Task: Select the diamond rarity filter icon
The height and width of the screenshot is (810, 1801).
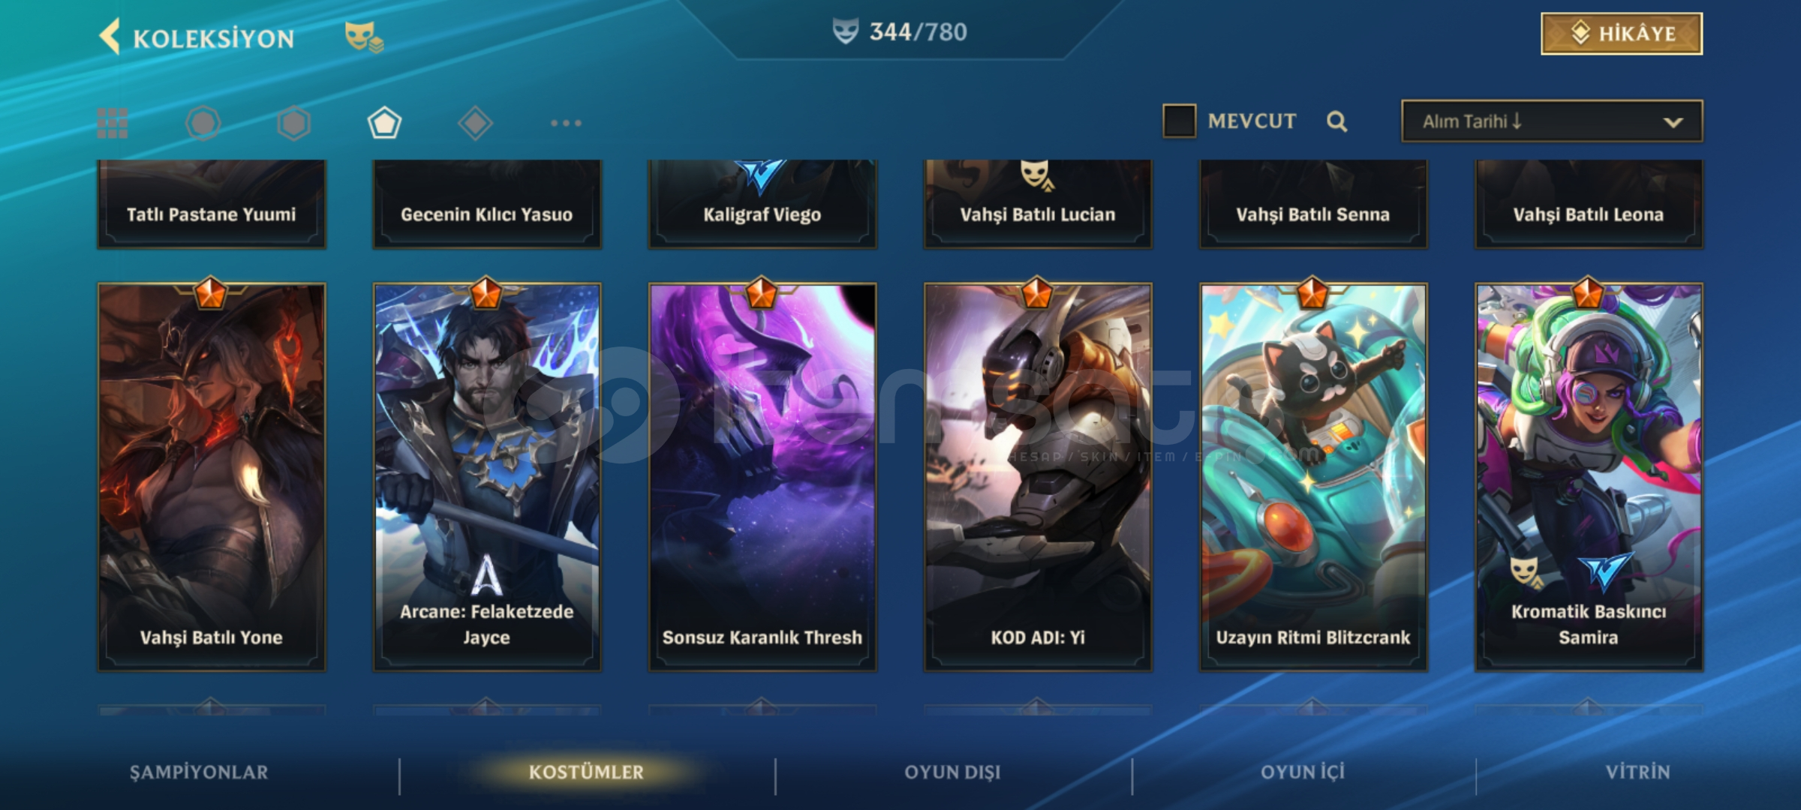Action: [475, 123]
